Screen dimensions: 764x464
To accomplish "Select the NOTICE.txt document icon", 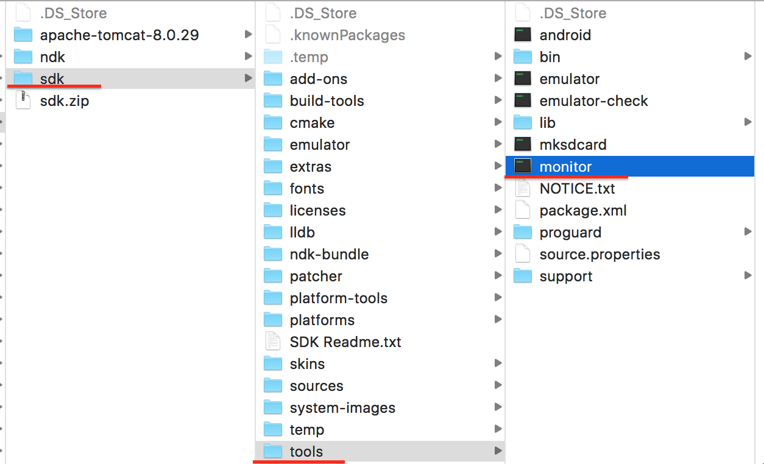I will tap(522, 188).
